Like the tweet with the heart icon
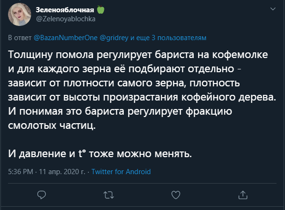Screen dimensions: 285x210 pyautogui.click(x=176, y=194)
